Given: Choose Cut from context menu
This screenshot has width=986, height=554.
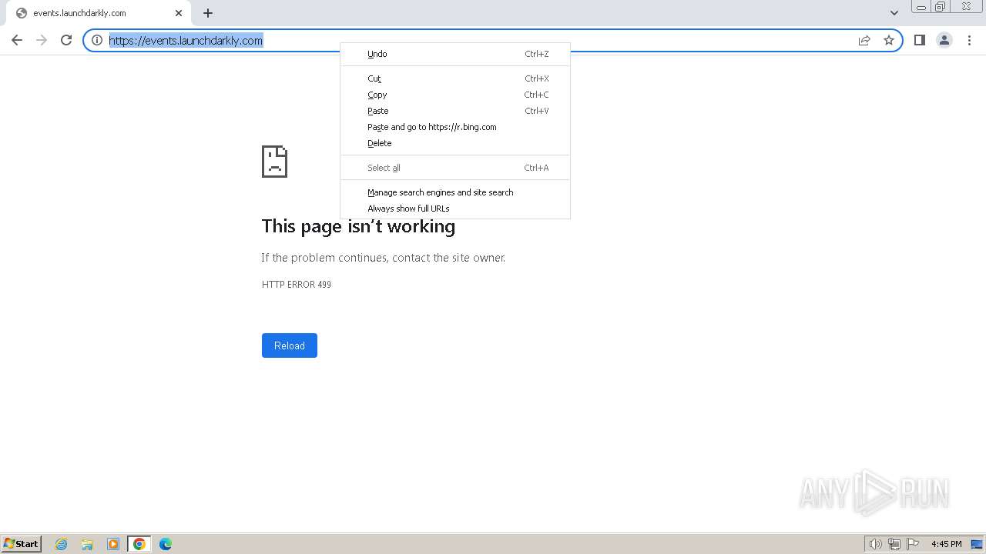Looking at the screenshot, I should 455,78.
